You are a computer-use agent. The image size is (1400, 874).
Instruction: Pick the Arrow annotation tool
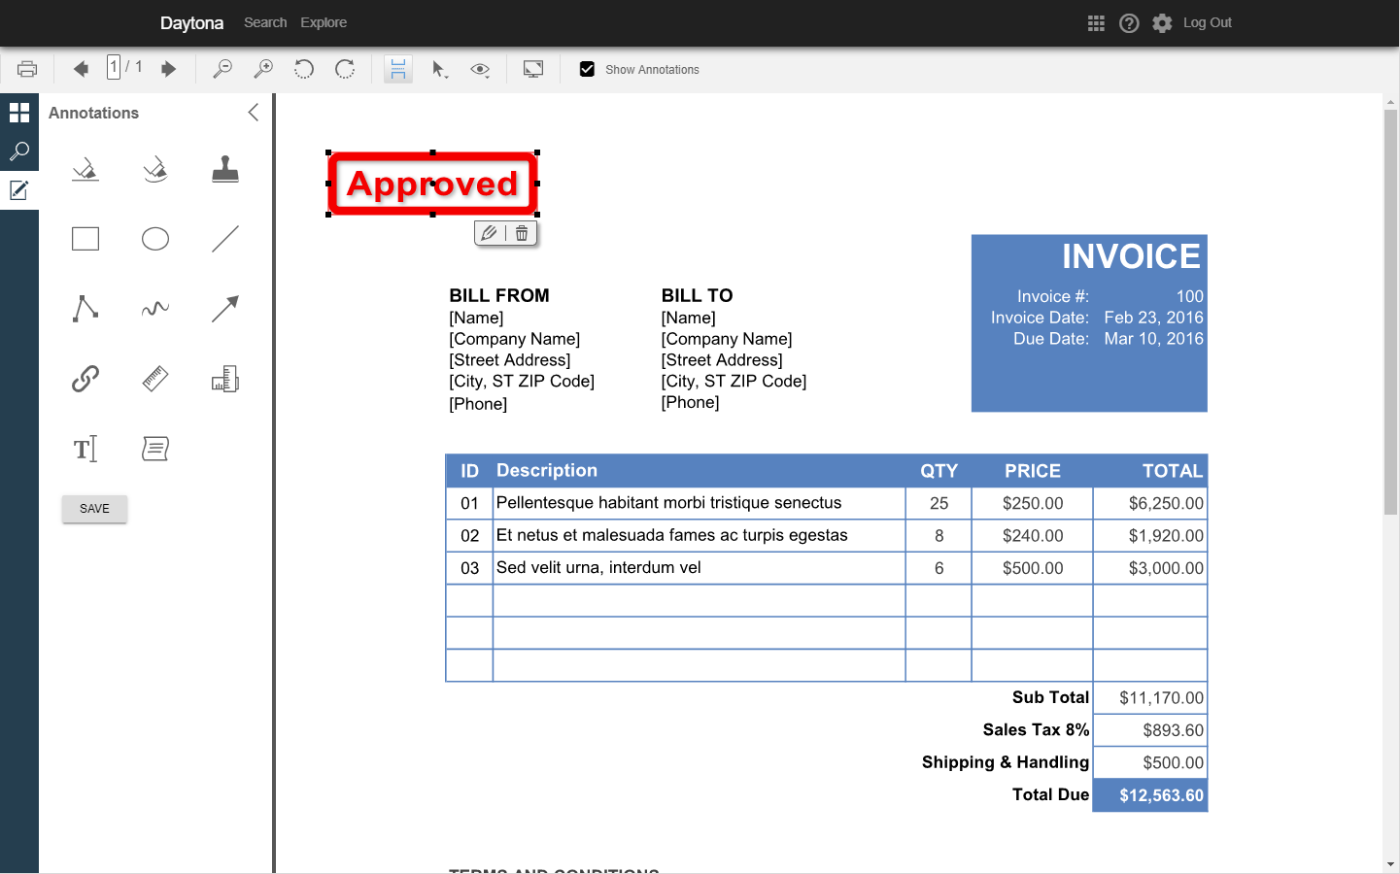pos(225,309)
